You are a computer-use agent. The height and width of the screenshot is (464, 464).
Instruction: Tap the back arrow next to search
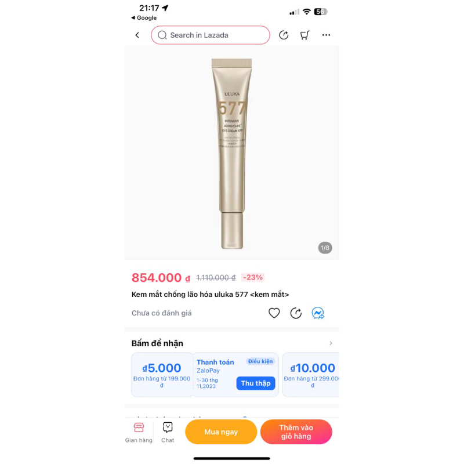(137, 35)
